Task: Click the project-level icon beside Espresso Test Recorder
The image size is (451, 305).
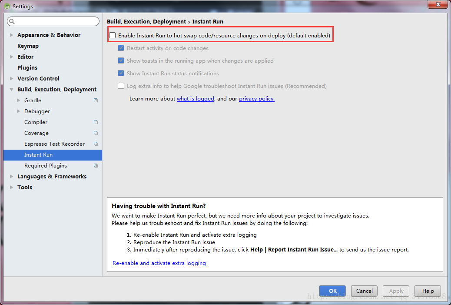Action: click(x=96, y=144)
